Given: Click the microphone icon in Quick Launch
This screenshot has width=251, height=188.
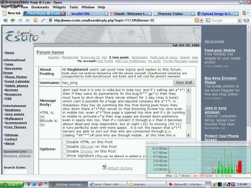Looking at the screenshot, I should pyautogui.click(x=29, y=184).
